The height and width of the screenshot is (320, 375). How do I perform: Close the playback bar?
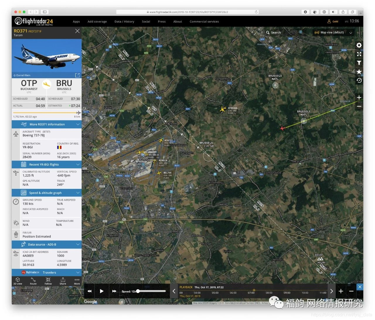point(360,287)
